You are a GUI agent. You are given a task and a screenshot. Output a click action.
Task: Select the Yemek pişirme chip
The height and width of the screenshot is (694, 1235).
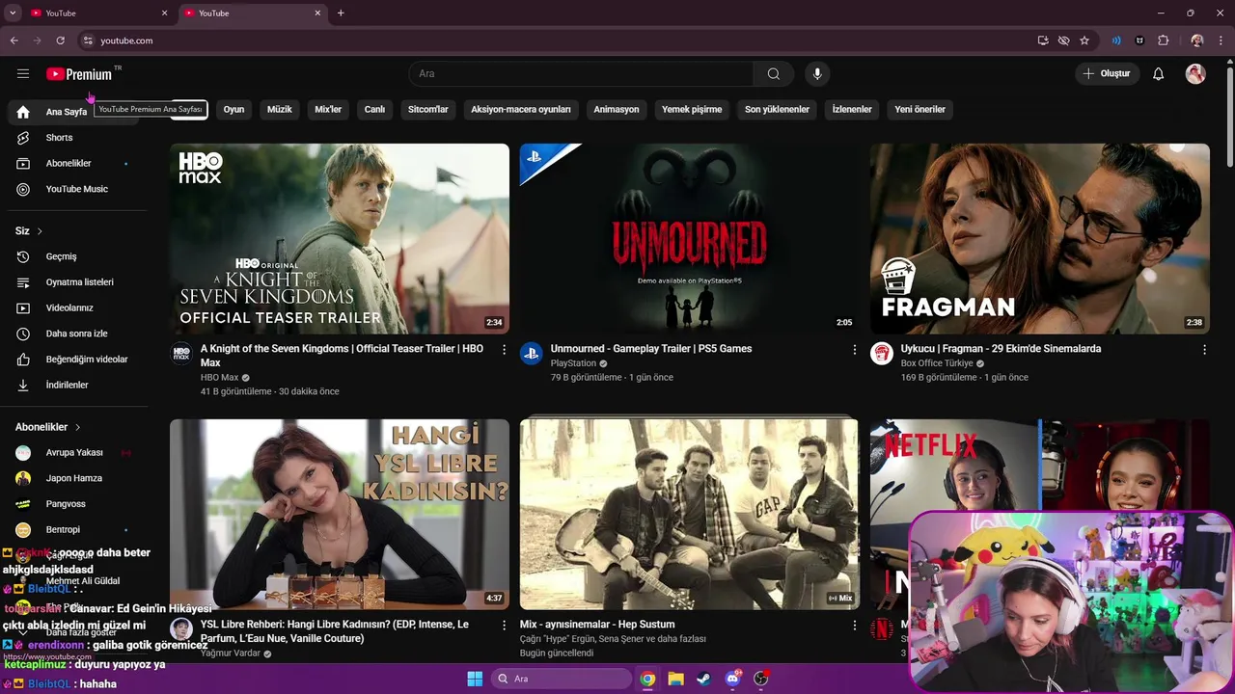pos(692,110)
